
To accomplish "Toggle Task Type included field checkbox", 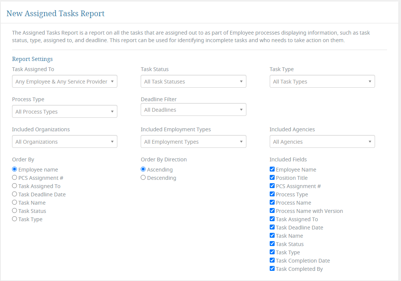I will (x=272, y=252).
